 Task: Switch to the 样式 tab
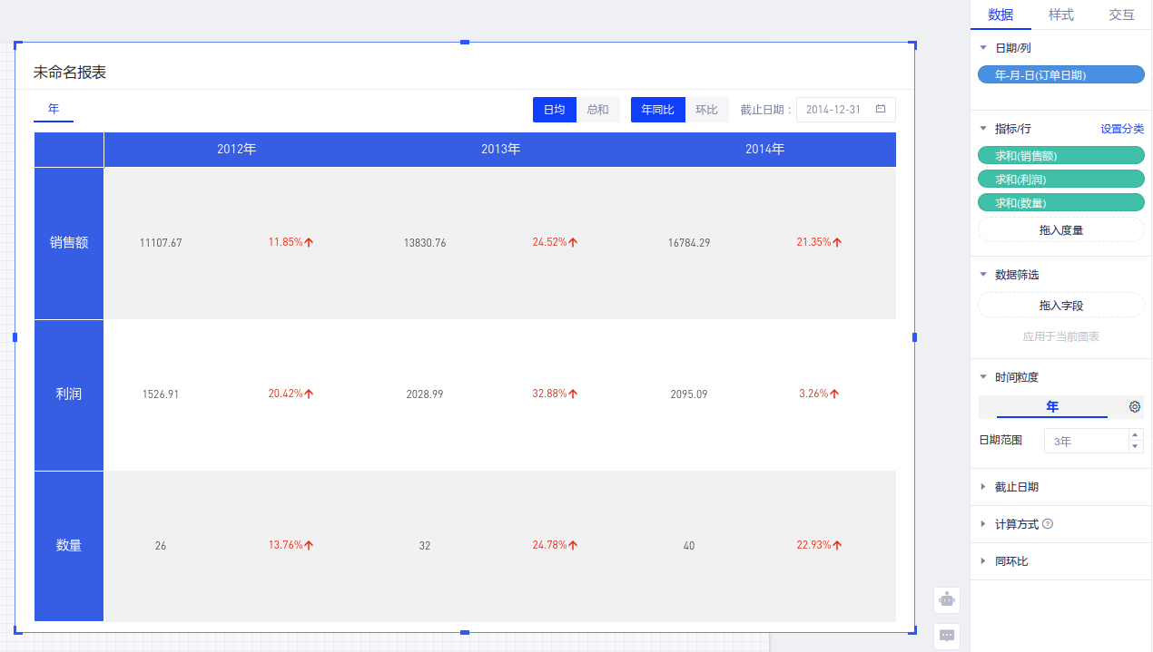pyautogui.click(x=1060, y=15)
